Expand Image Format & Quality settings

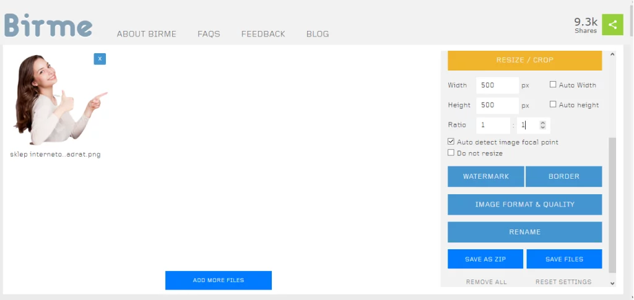pos(524,204)
